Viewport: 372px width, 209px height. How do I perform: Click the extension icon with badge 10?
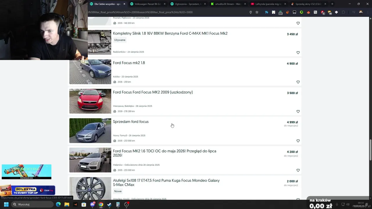tap(330, 12)
